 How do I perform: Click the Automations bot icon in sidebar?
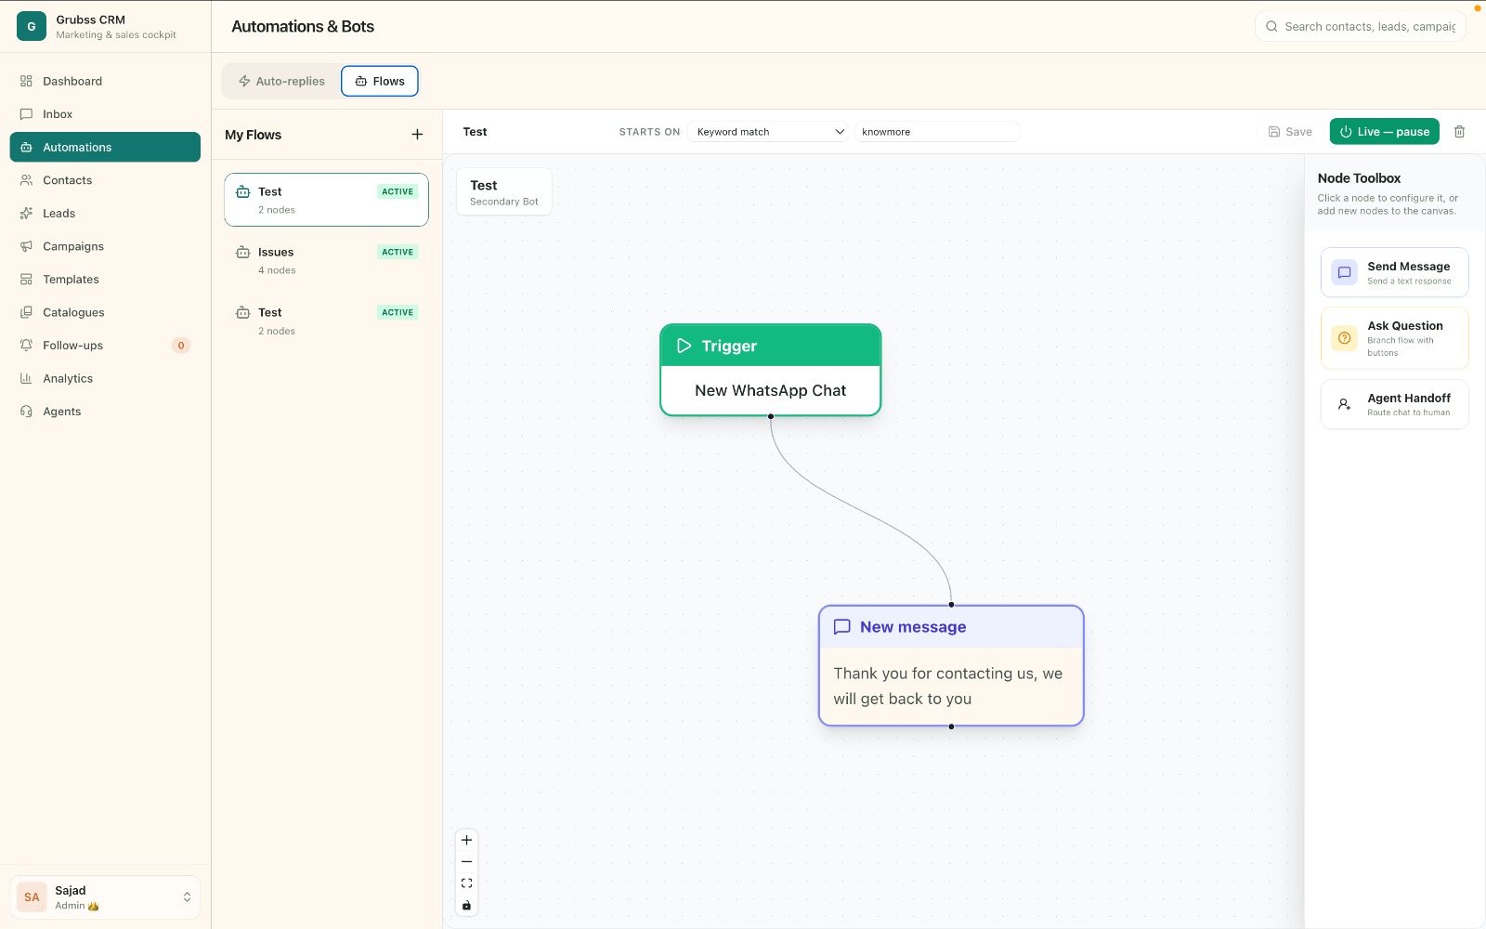click(26, 147)
